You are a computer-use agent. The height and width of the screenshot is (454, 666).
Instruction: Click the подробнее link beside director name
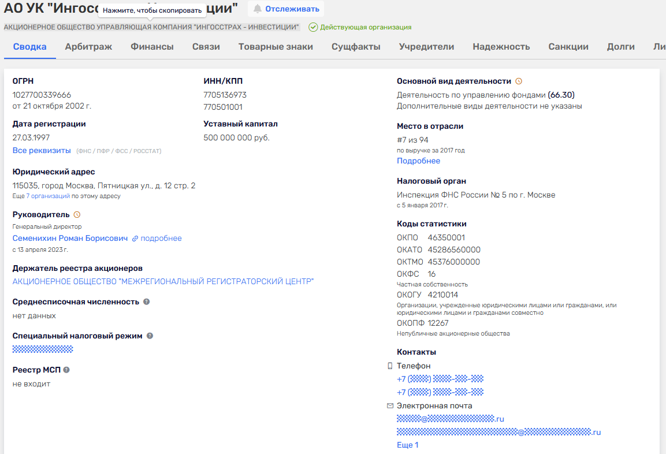[161, 238]
